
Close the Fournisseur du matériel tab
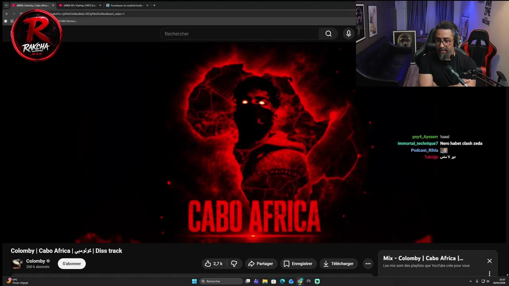147,6
